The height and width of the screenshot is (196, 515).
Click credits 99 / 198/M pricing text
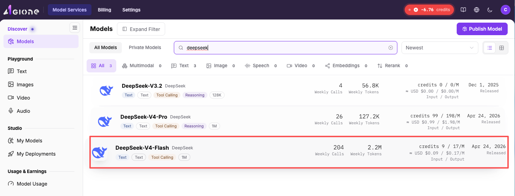(x=435, y=116)
